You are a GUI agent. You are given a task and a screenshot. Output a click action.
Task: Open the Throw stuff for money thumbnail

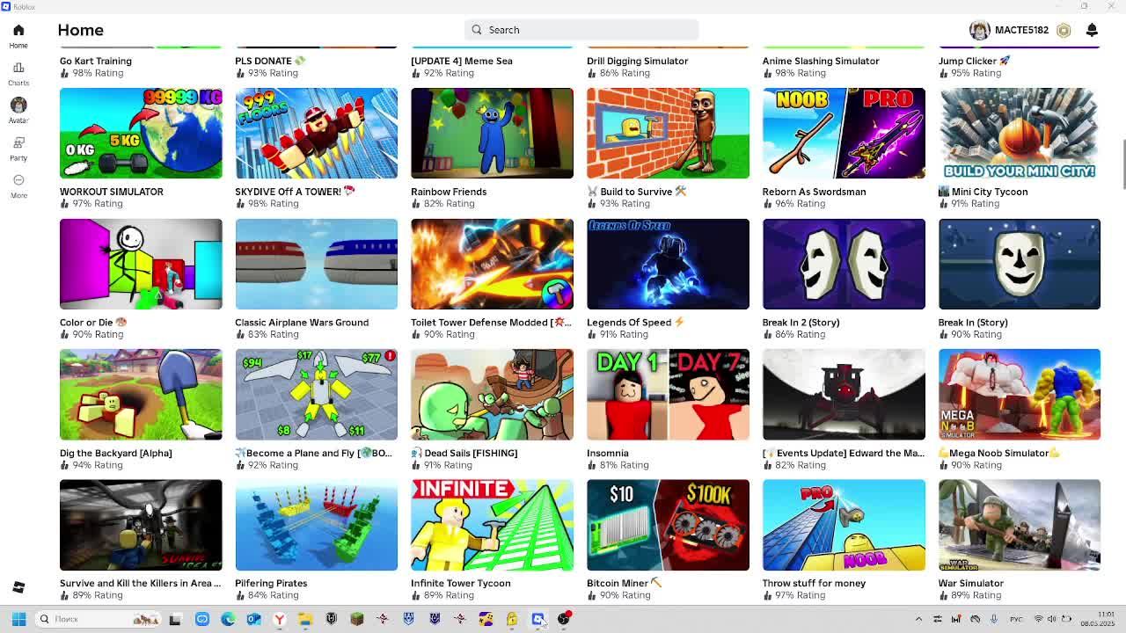844,525
